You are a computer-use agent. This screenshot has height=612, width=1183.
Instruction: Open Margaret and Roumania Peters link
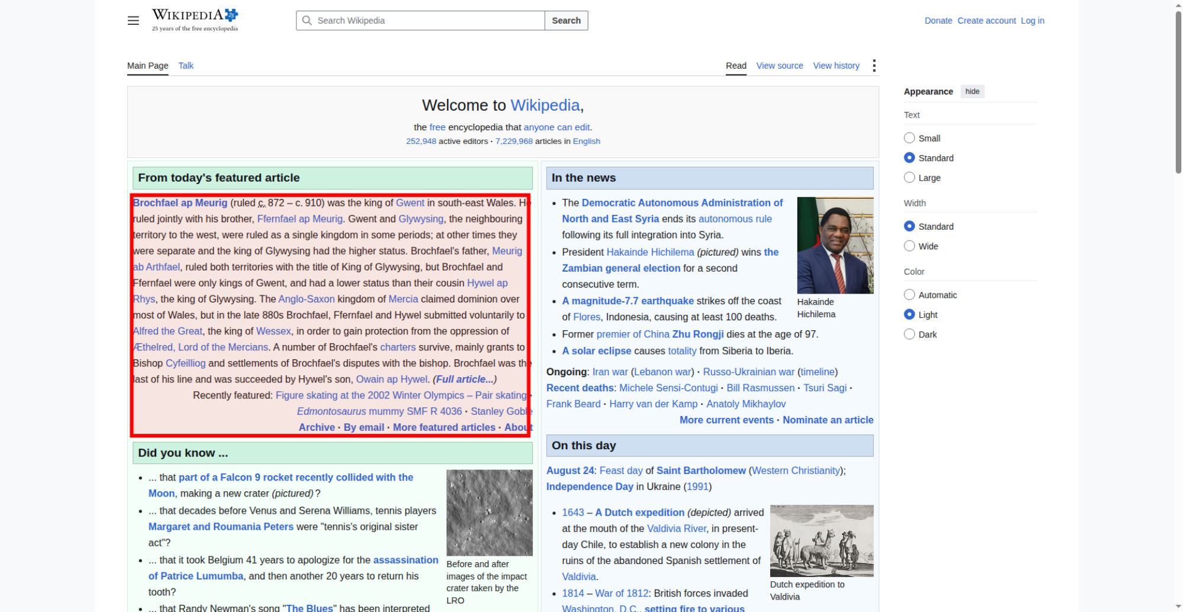[x=221, y=527]
